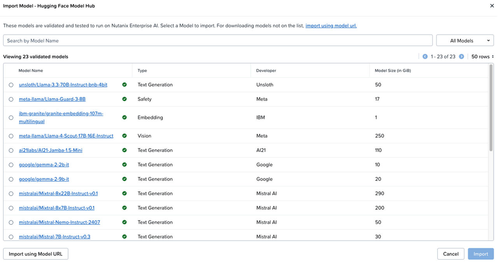The width and height of the screenshot is (498, 263).
Task: Click the green checkmark next to Mistral-Nemo-Instruct-2407
Action: pos(124,222)
